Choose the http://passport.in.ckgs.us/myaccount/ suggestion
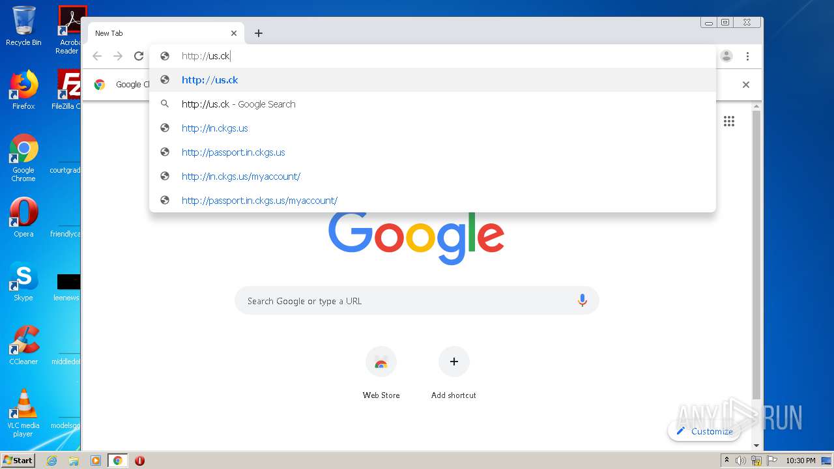Screen dimensions: 834x469 click(433, 201)
